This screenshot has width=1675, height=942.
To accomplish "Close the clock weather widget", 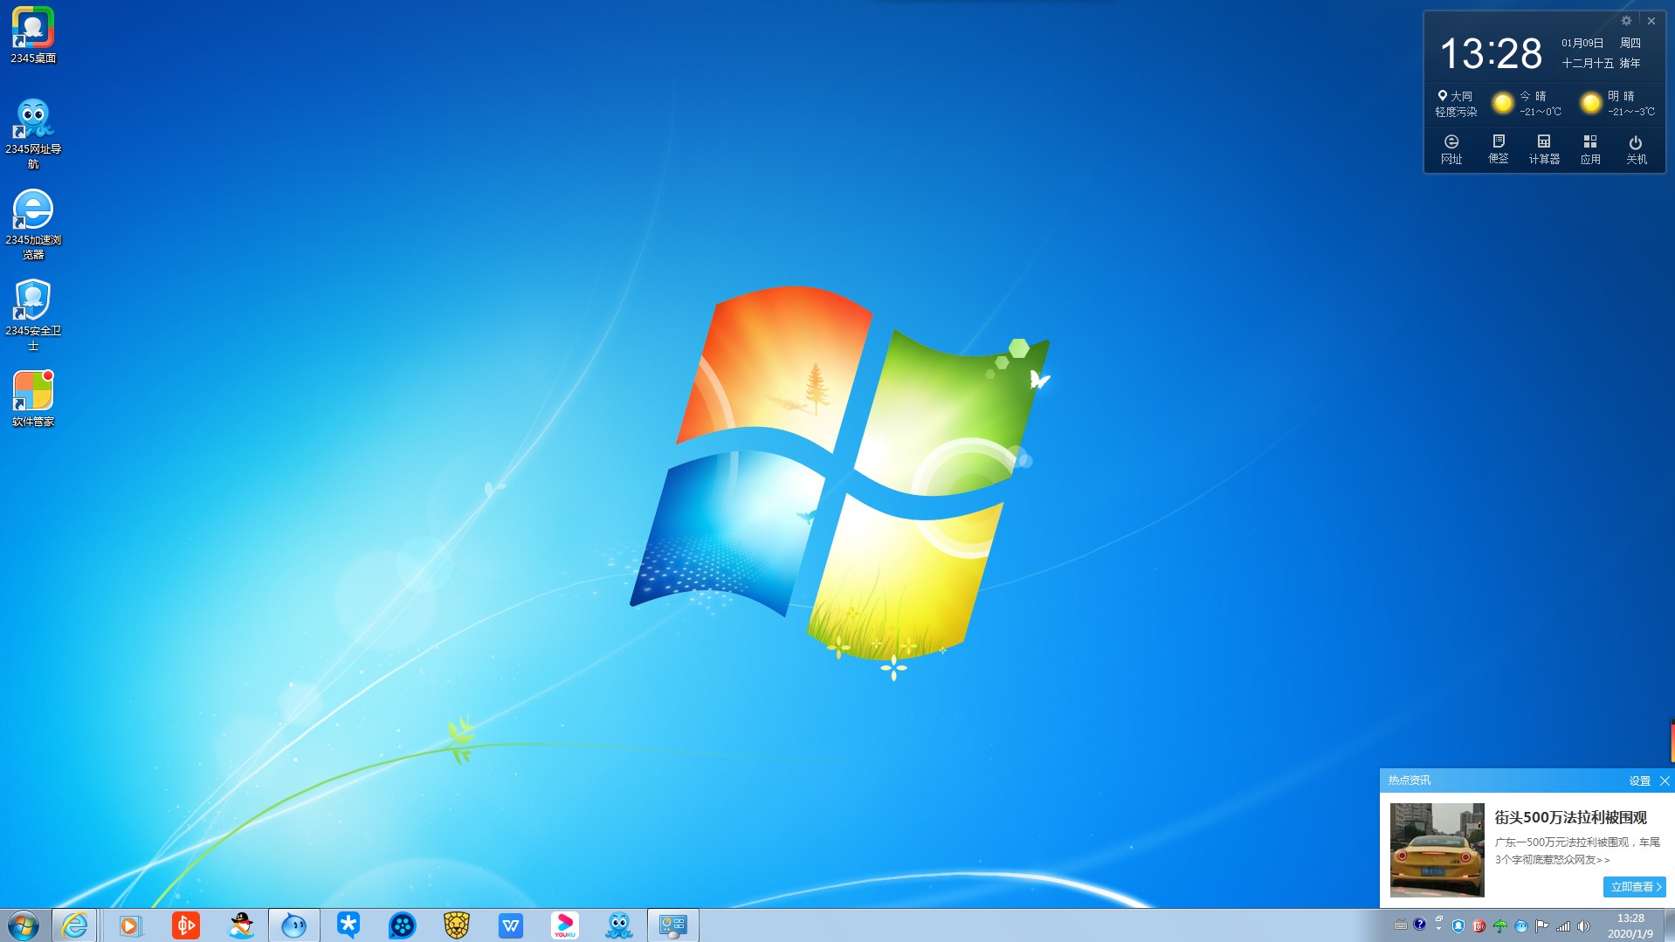I will point(1651,21).
